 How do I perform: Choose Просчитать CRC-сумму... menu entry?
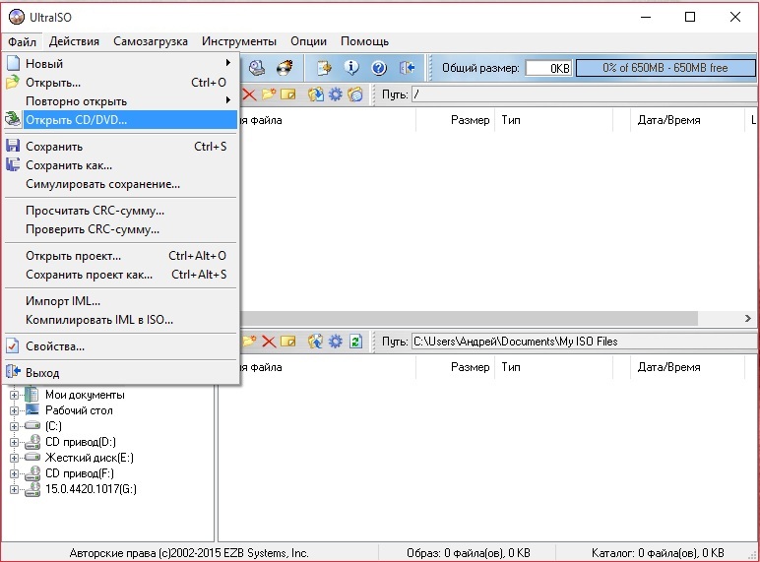[x=120, y=211]
